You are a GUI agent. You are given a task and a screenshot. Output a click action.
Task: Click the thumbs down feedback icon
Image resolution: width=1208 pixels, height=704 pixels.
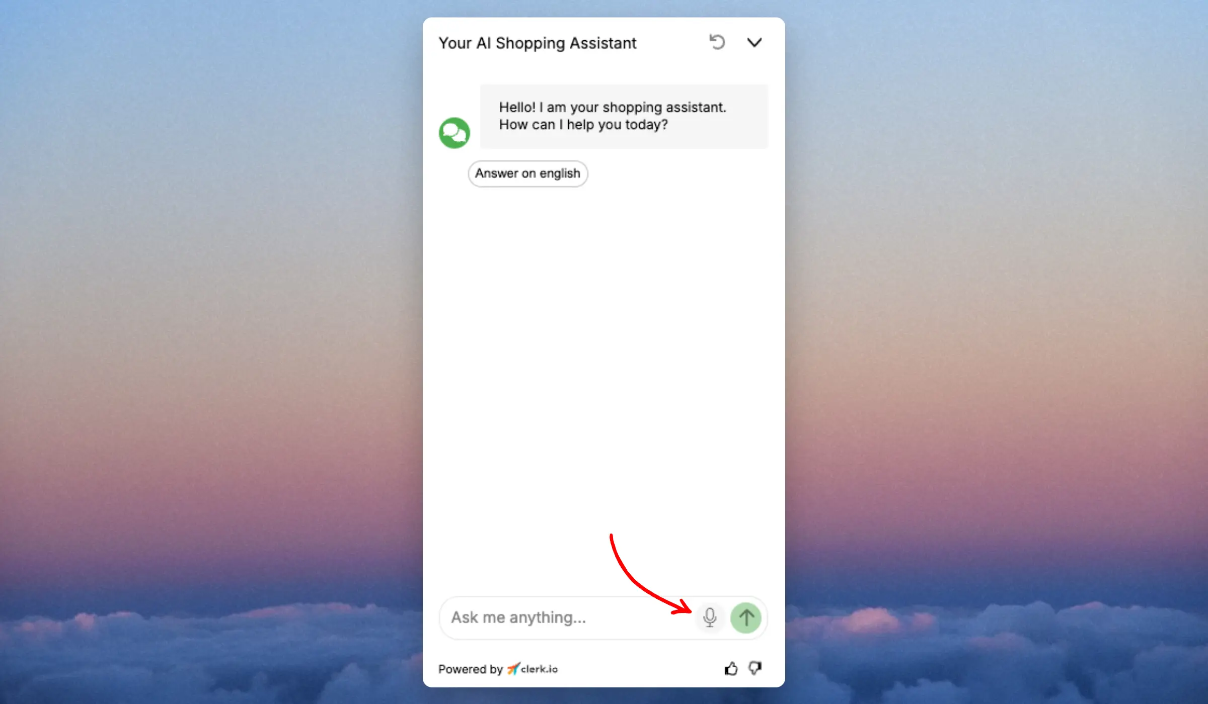click(754, 668)
